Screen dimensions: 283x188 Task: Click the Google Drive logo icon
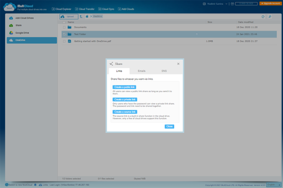click(11, 33)
